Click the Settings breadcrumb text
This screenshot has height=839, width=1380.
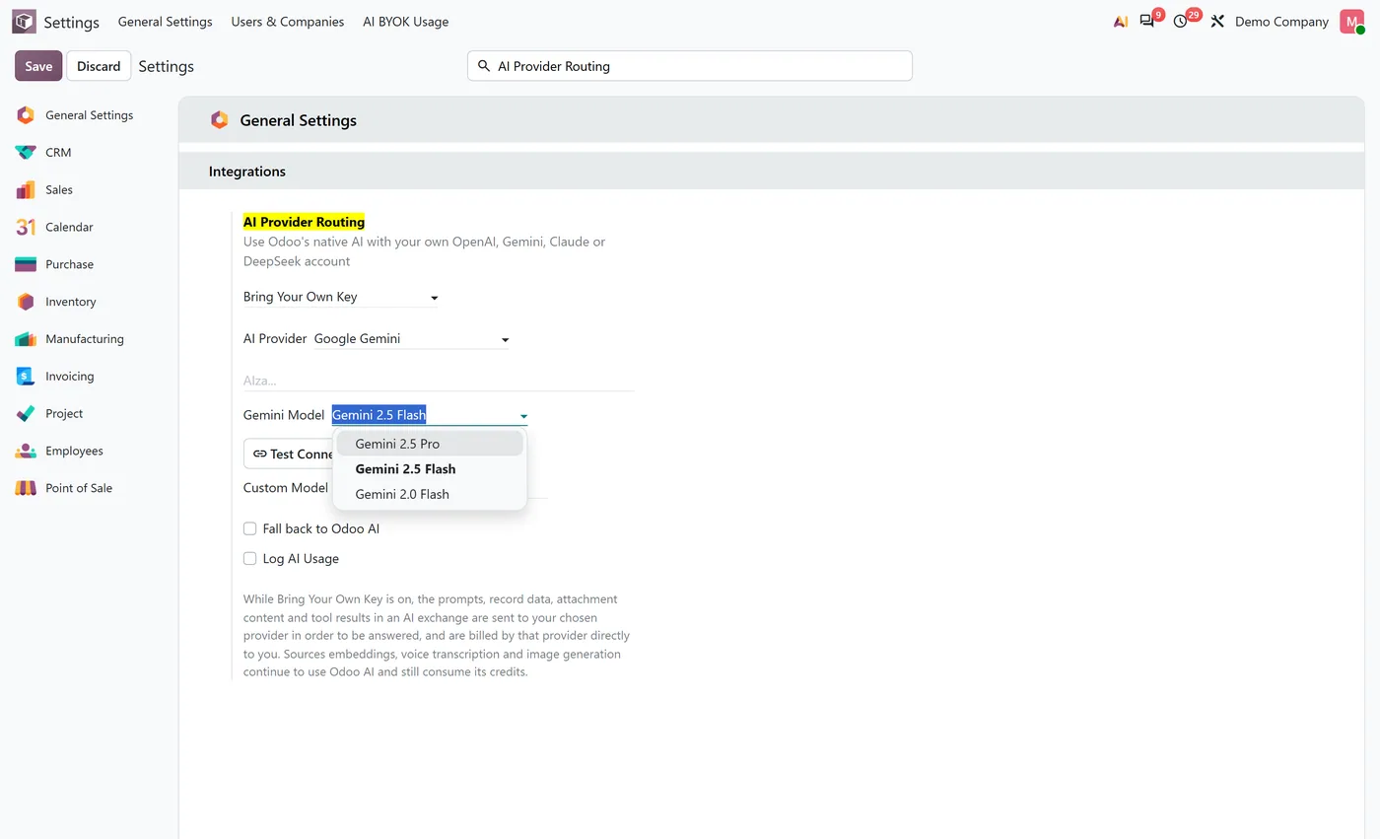(x=166, y=66)
